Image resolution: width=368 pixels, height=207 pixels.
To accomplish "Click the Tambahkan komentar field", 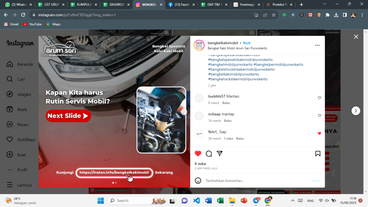I will (x=256, y=181).
